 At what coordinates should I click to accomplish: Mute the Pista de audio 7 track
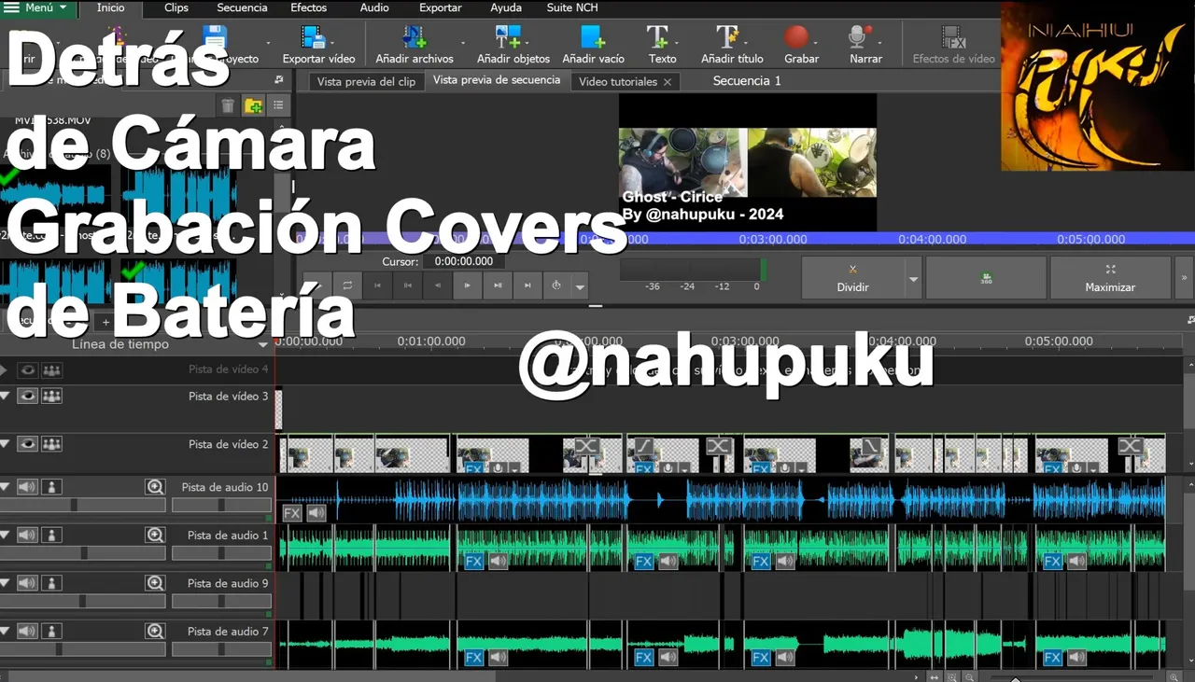click(28, 632)
